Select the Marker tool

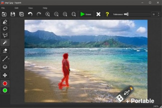tap(5, 22)
